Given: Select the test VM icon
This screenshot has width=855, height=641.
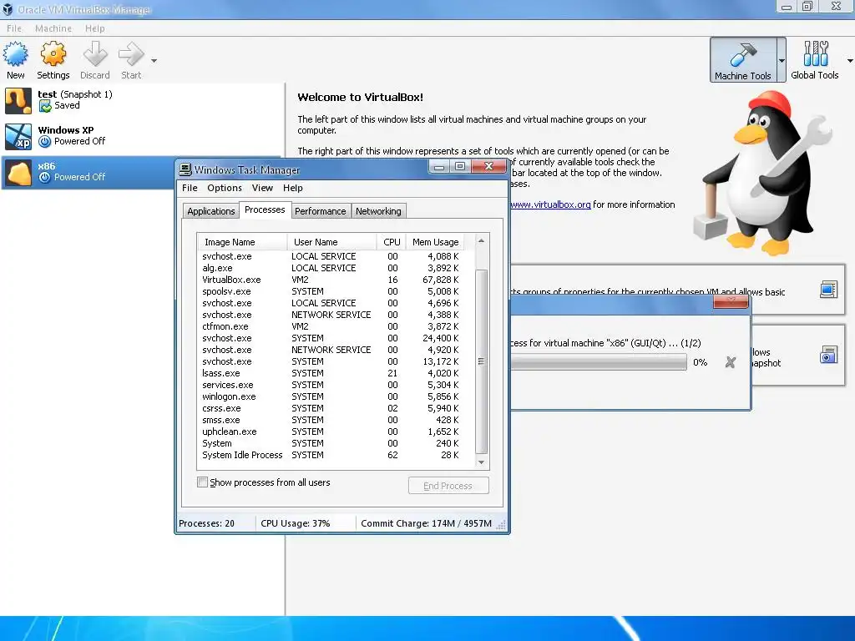Looking at the screenshot, I should pos(18,101).
